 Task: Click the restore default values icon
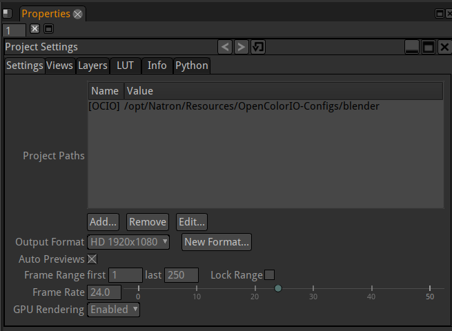coord(258,47)
